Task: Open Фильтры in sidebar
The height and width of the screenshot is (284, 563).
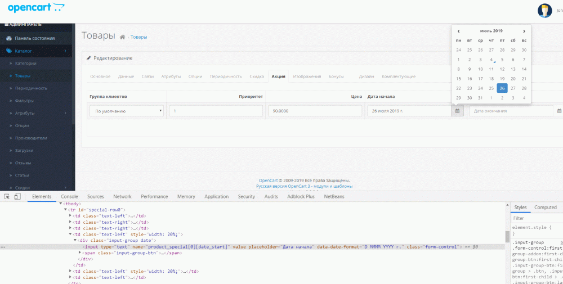Action: 24,101
